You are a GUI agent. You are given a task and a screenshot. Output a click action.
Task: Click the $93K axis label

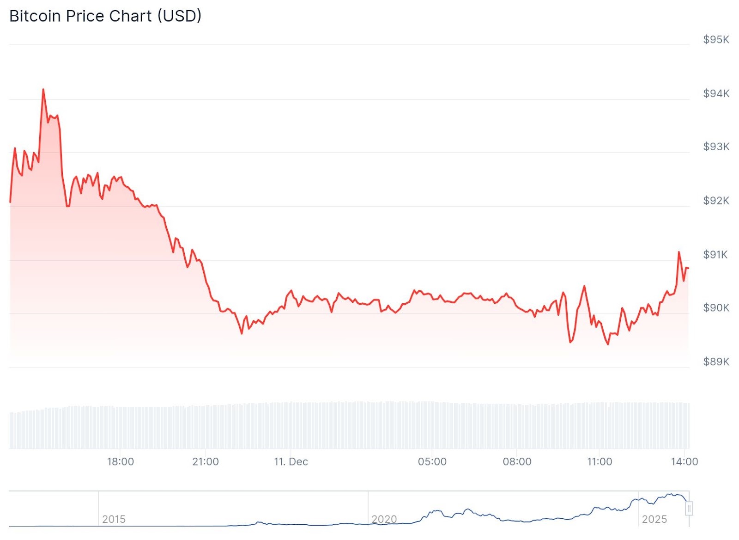pyautogui.click(x=716, y=147)
